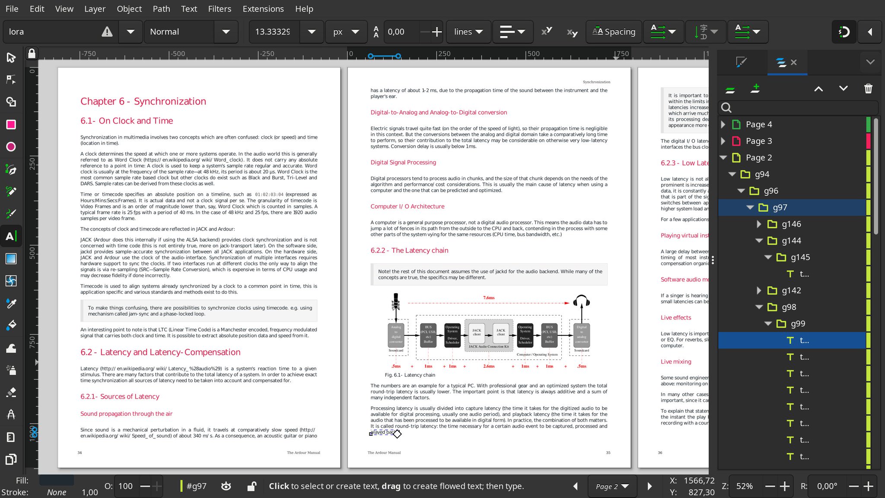
Task: Select the Node editor tool
Action: pyautogui.click(x=11, y=79)
